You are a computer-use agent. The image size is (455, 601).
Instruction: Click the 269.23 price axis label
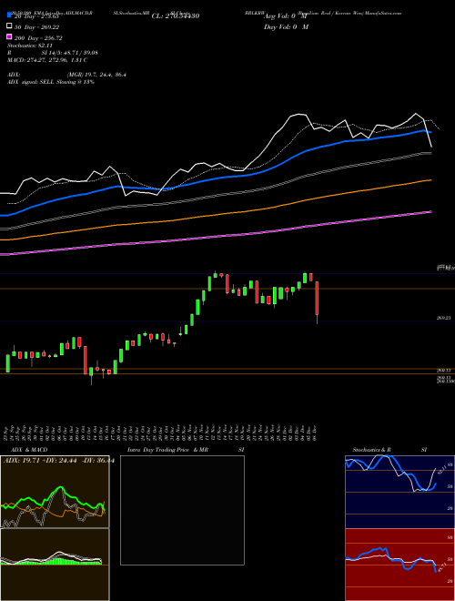point(444,318)
